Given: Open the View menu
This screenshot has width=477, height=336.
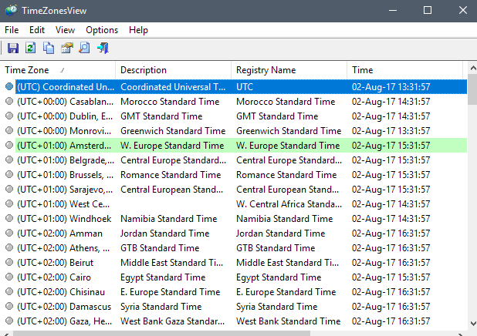Looking at the screenshot, I should 65,30.
